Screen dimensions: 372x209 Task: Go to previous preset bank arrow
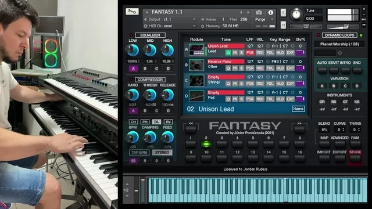tap(191, 129)
